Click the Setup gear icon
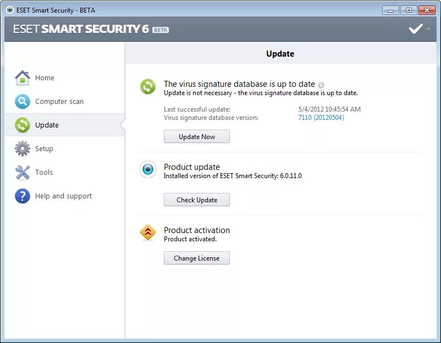Image resolution: width=441 pixels, height=343 pixels. [23, 149]
